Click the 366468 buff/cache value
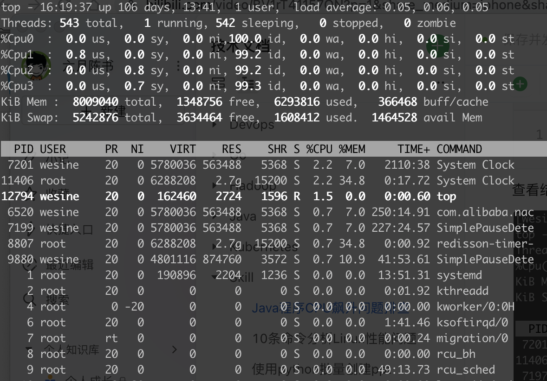Screen dimensions: 547x381 (397, 102)
